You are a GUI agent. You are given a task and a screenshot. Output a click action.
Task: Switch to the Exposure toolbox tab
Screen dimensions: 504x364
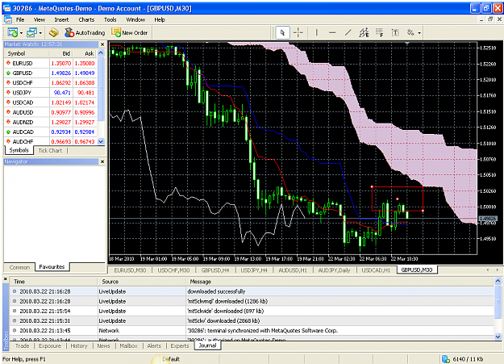coord(50,346)
